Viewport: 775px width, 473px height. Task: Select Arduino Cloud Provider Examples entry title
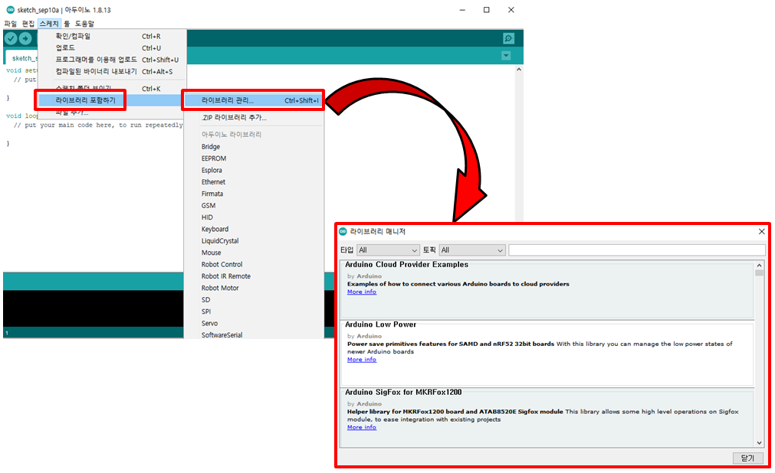tap(406, 265)
